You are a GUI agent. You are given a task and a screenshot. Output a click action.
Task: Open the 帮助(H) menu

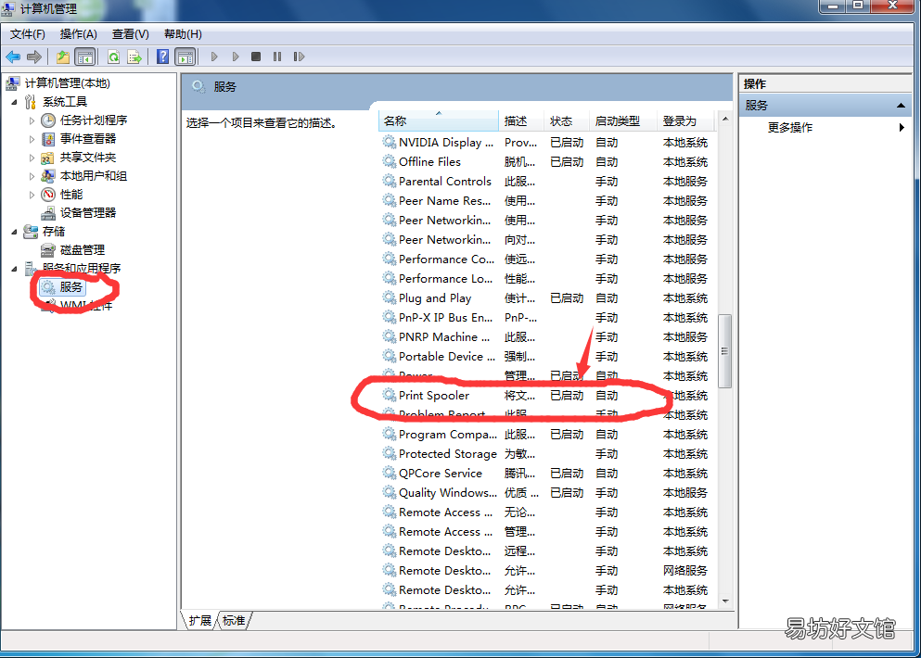point(184,34)
